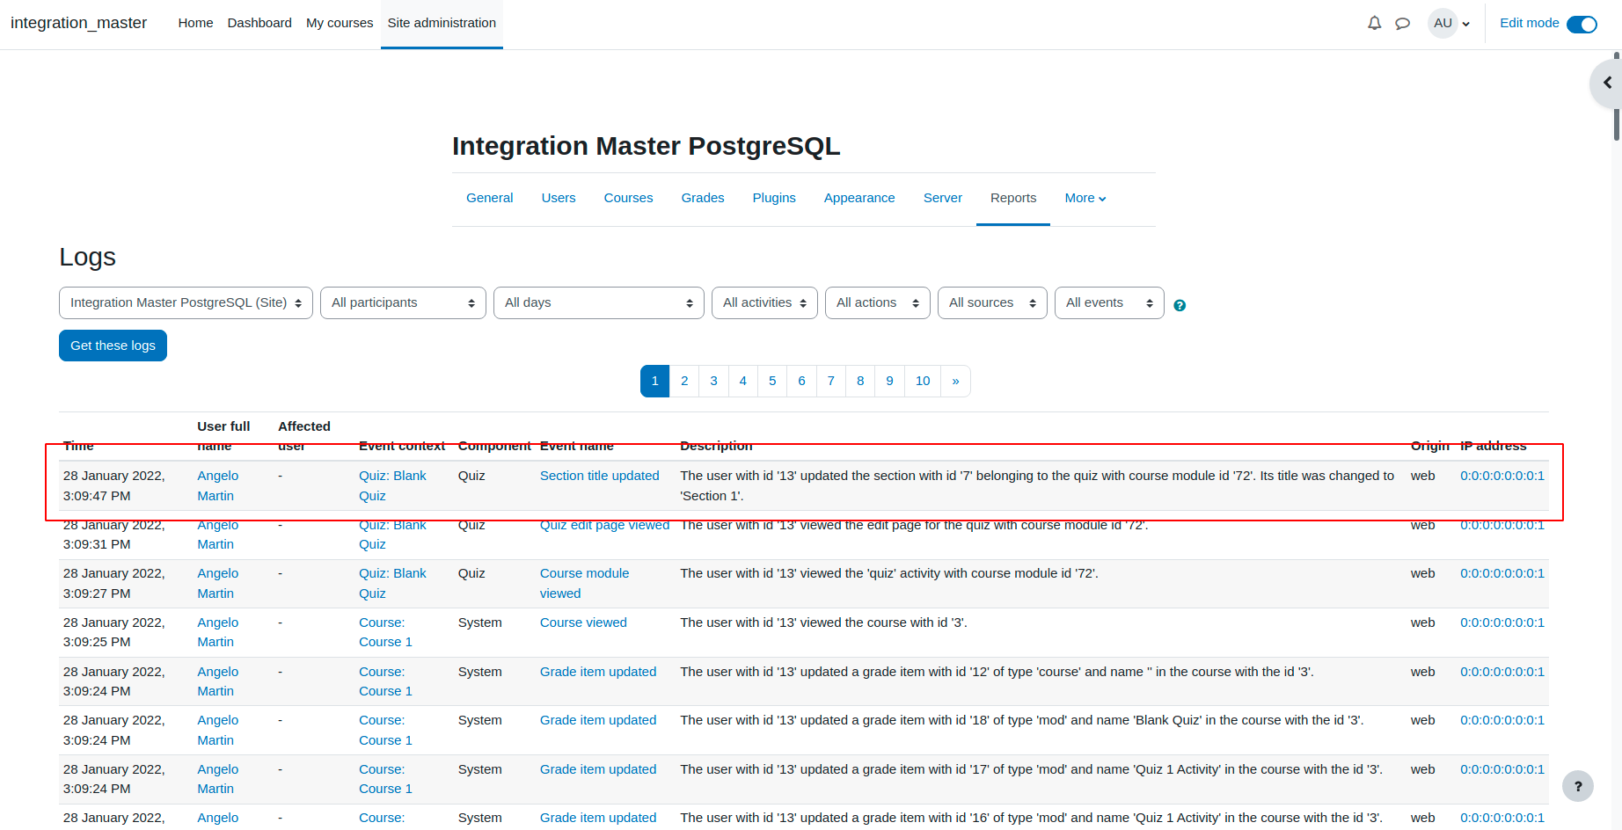
Task: Open the AU user menu
Action: 1449,24
